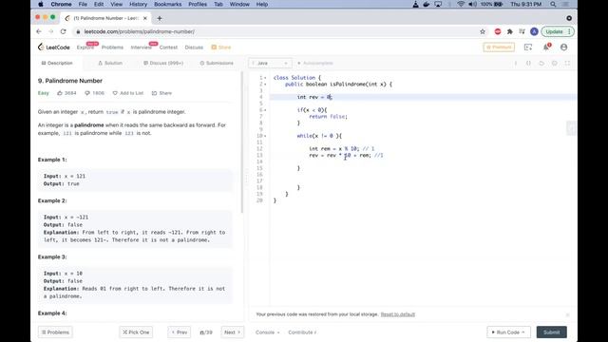Close the Palindrome Number tab
Image resolution: width=608 pixels, height=342 pixels.
[x=145, y=18]
